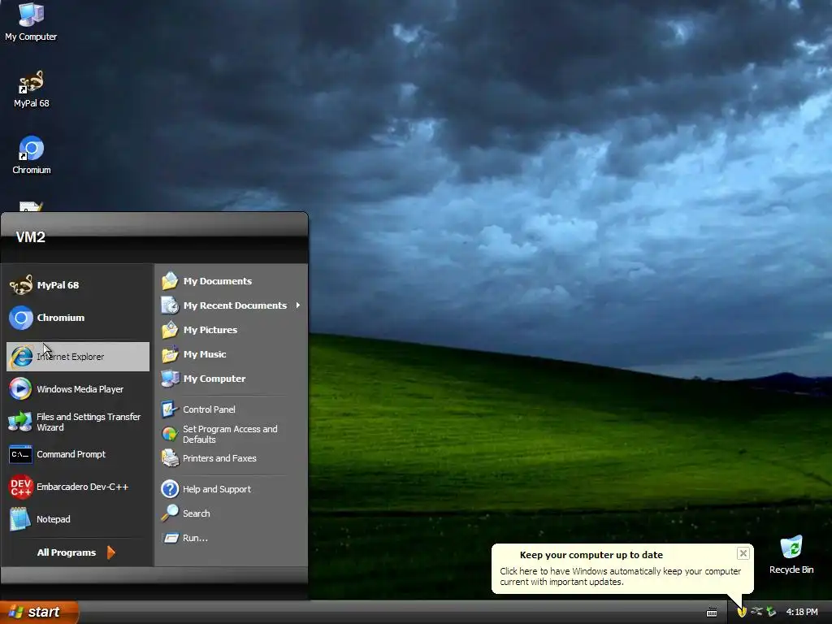Click the 'Keep your computer up to date' balloon
The image size is (832, 624).
622,568
